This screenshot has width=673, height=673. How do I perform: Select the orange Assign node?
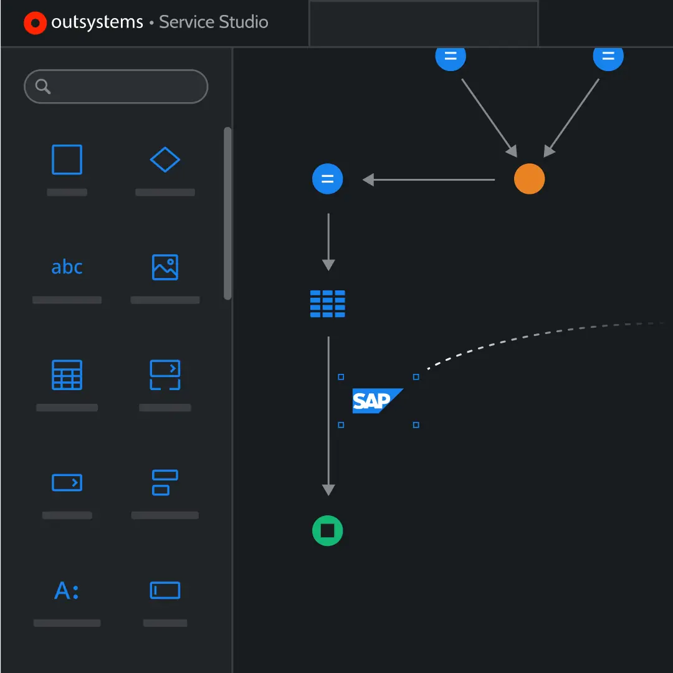[529, 179]
